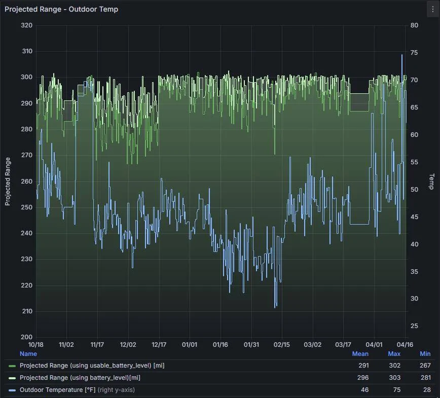Sort legend by Mean column header
Screen dimensions: 440x398
(360, 354)
